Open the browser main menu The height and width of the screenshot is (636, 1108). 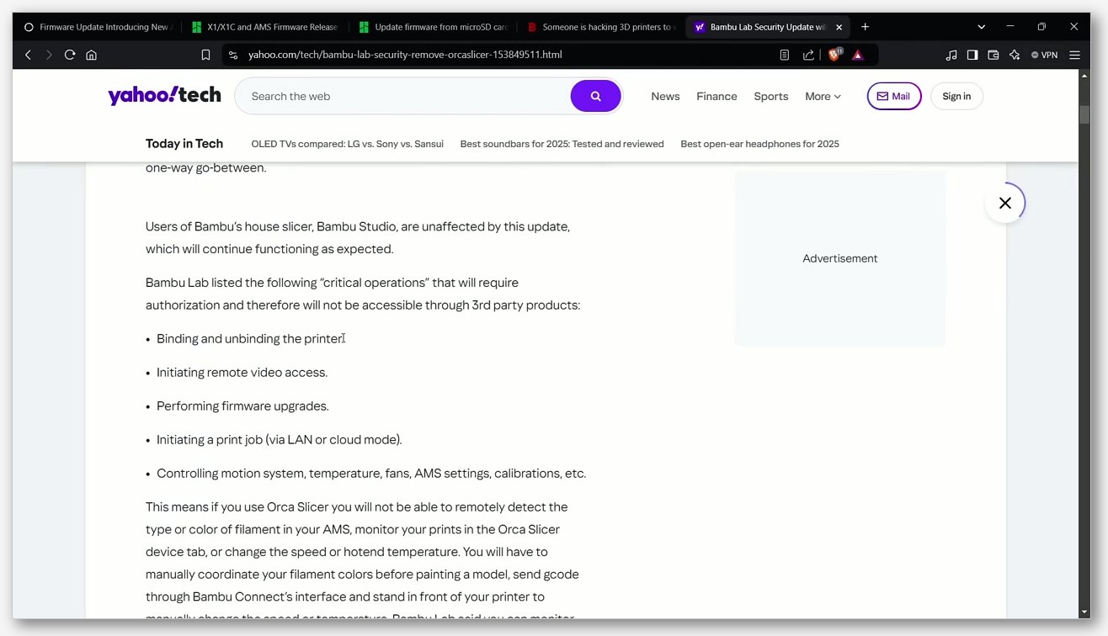point(1074,55)
